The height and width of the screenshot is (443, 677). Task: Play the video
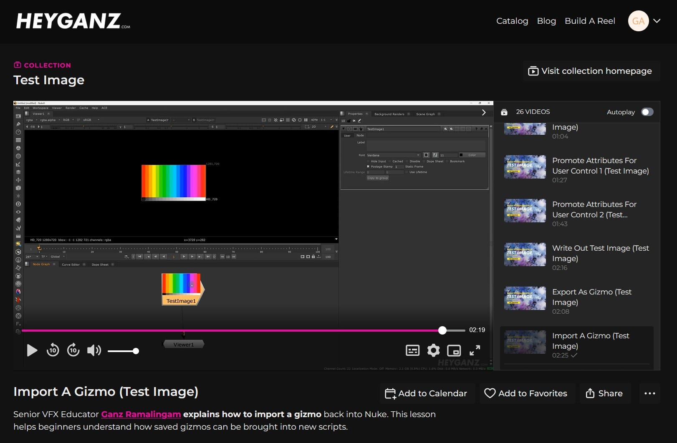32,350
